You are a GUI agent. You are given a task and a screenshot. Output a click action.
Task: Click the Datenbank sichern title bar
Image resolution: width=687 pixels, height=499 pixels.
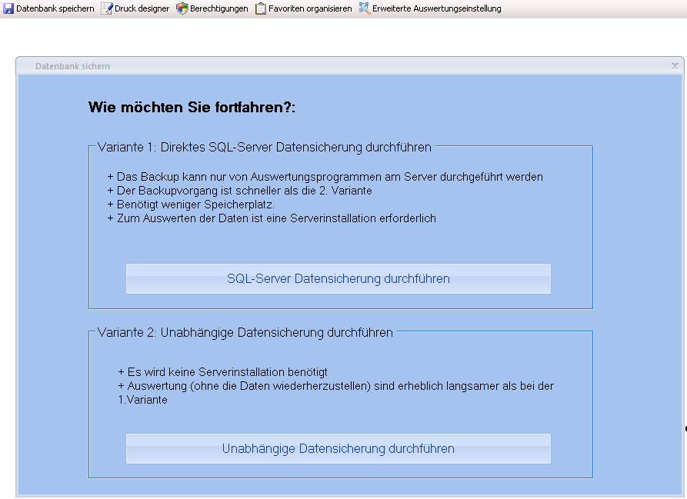click(x=308, y=66)
